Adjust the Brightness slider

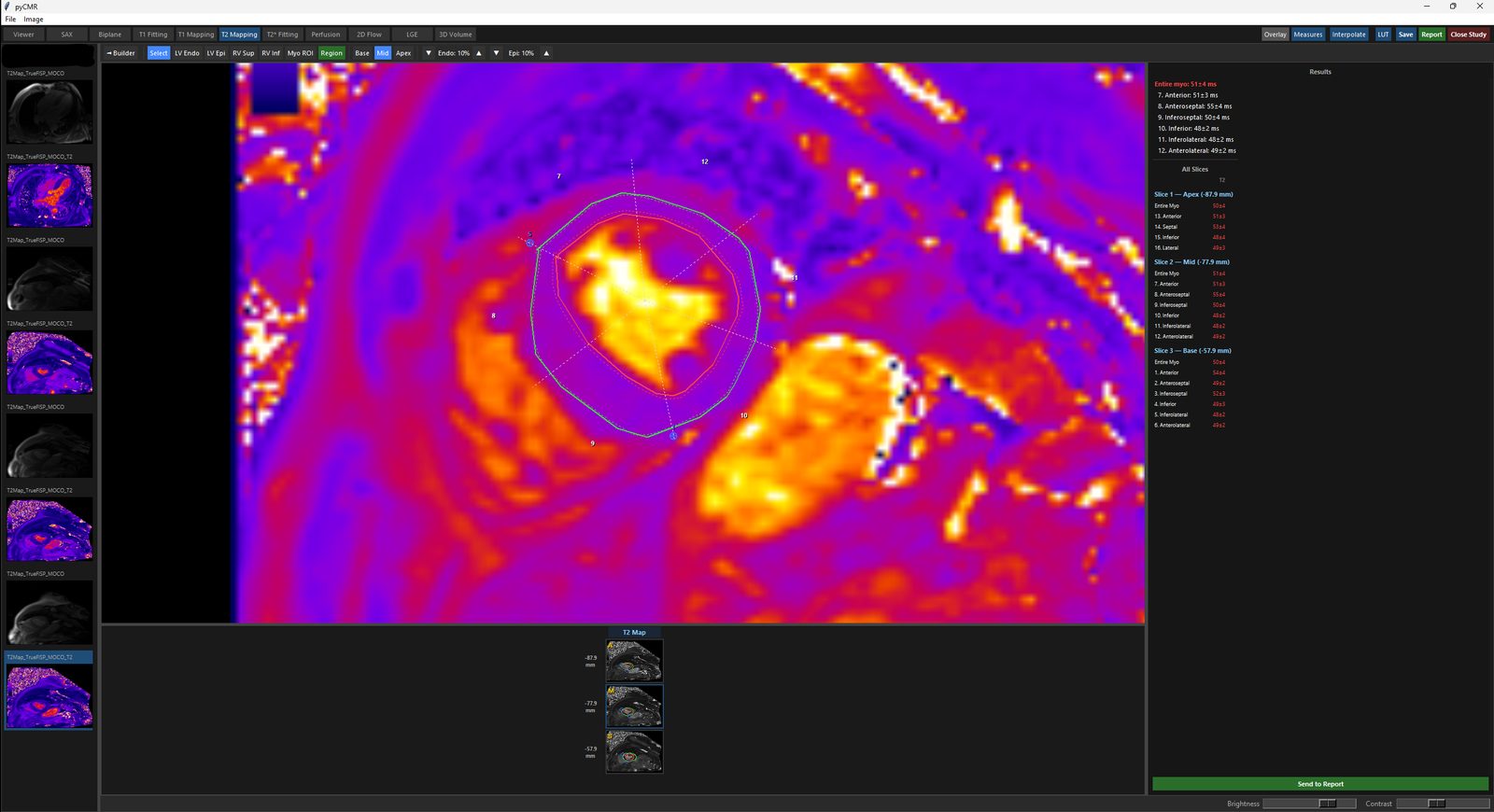coord(1309,804)
